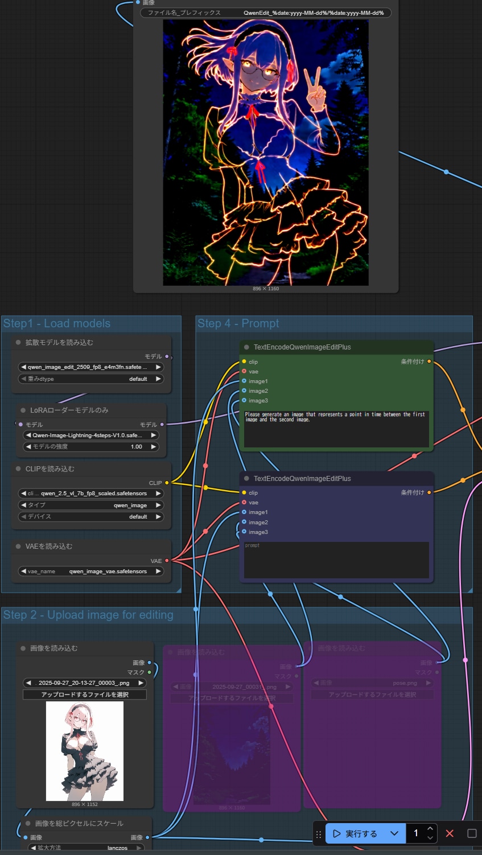
Task: Click the red VAE output connector dot
Action: [167, 561]
